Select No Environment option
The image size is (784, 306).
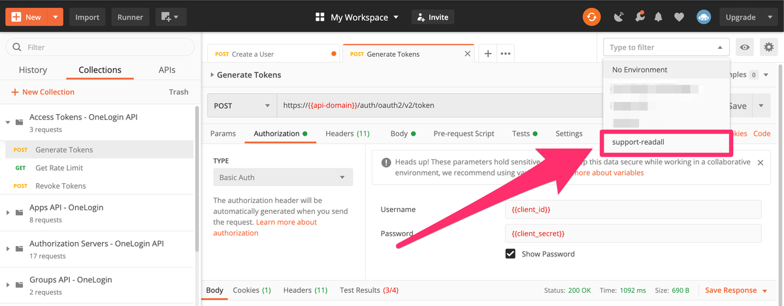[665, 70]
